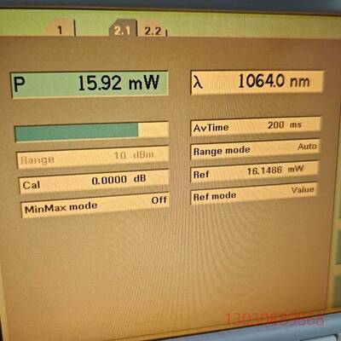Change the Ref mode Value setting

(253, 194)
